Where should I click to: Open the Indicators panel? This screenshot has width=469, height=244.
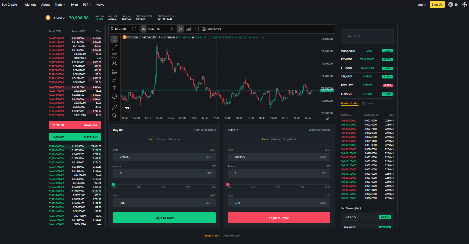pos(211,29)
